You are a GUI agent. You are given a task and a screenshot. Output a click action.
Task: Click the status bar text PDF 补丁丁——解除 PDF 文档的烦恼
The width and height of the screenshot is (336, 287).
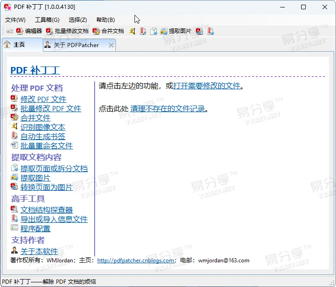pos(49,281)
